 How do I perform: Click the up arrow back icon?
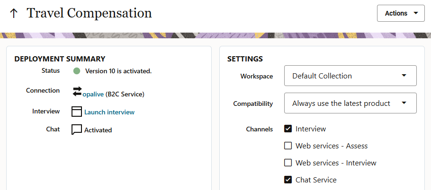click(14, 13)
